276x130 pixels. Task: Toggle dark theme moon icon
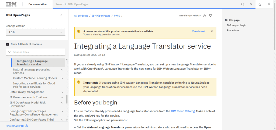[x=260, y=4]
